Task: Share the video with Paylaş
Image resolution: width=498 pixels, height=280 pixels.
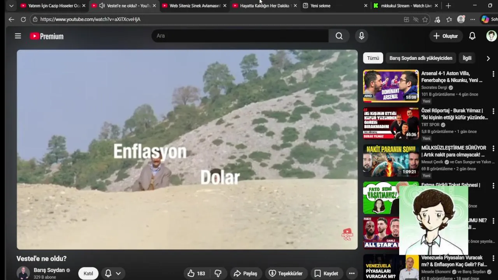Action: (245, 273)
